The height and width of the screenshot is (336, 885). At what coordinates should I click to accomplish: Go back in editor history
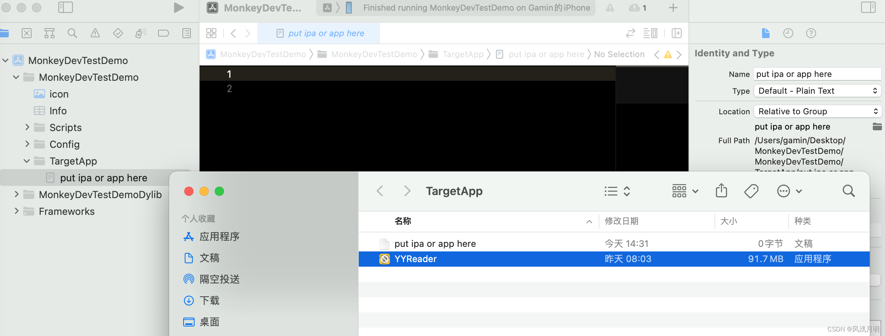pyautogui.click(x=233, y=33)
